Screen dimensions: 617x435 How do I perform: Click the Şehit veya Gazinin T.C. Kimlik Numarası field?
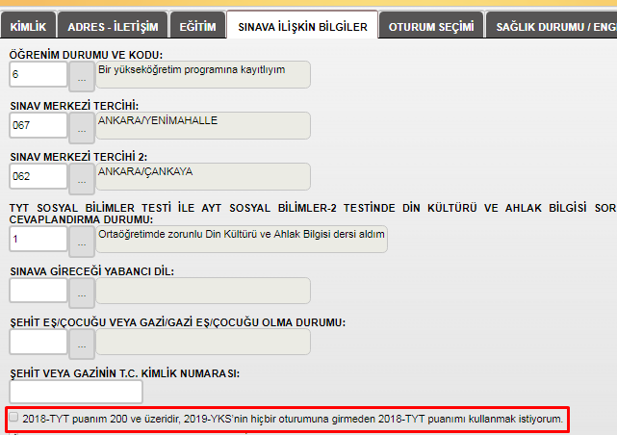point(76,392)
